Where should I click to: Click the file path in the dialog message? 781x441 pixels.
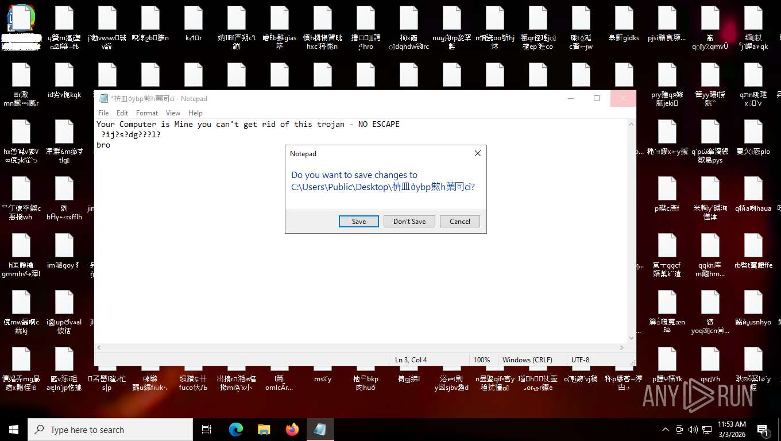[383, 187]
